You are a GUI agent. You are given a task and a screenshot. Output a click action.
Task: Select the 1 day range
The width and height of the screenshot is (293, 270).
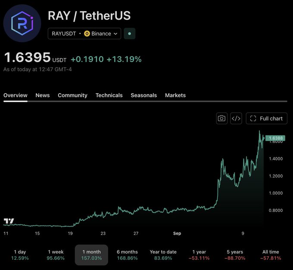tap(20, 255)
